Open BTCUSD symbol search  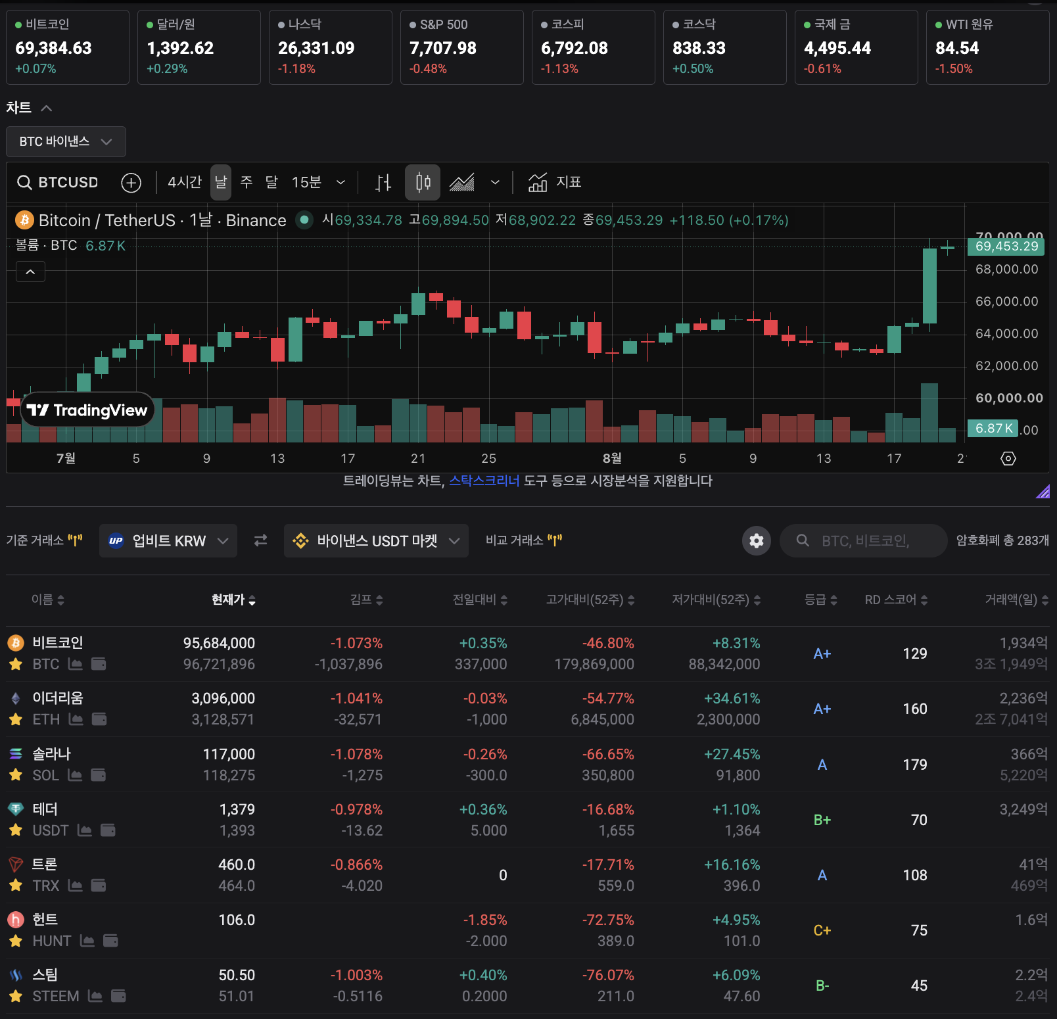(58, 182)
